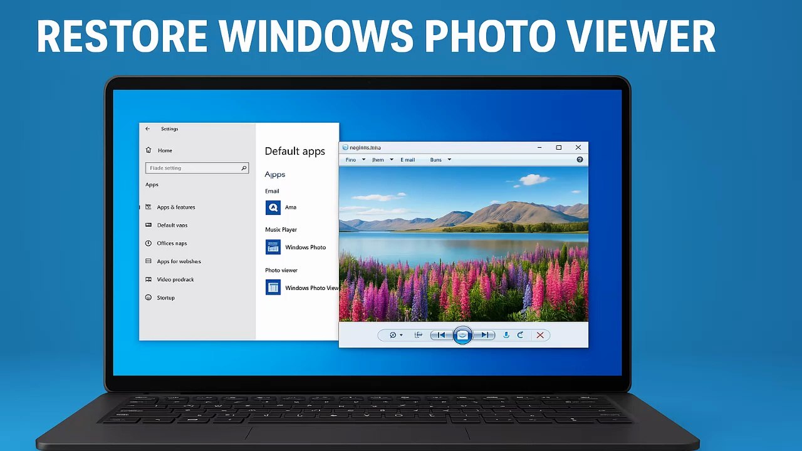The width and height of the screenshot is (802, 451).
Task: Click the actual size icon in Photo Viewer
Action: tap(419, 335)
